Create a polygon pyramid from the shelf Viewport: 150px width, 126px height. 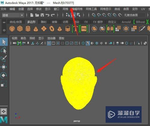[60, 29]
